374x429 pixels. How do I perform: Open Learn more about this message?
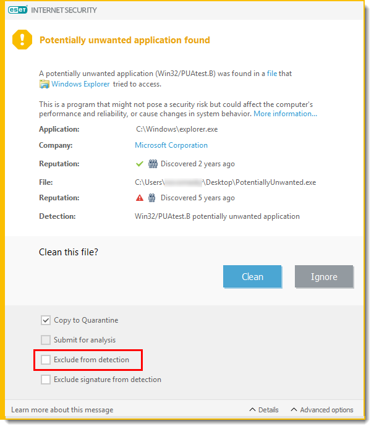coord(62,410)
